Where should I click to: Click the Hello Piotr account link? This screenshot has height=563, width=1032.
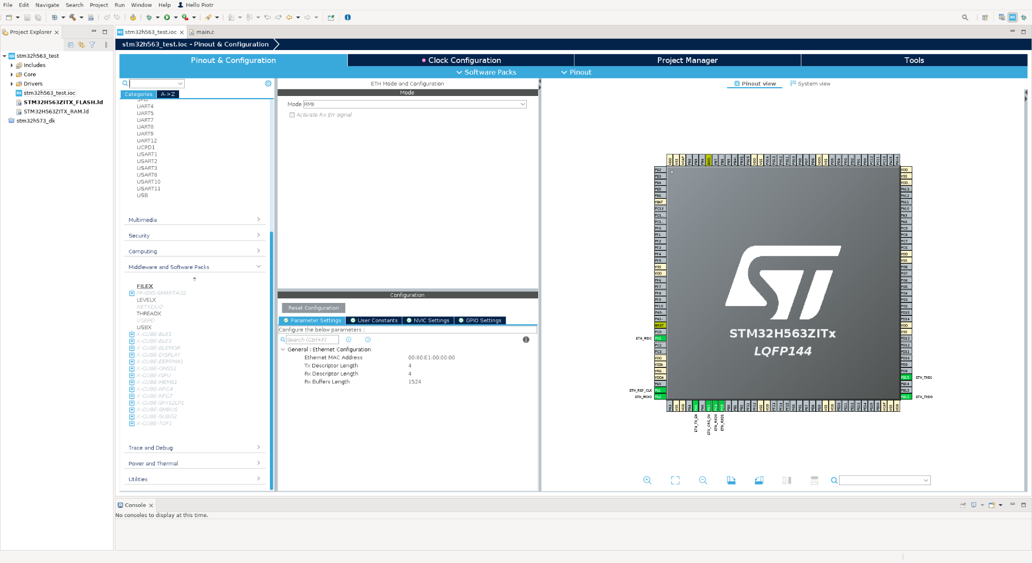tap(196, 5)
